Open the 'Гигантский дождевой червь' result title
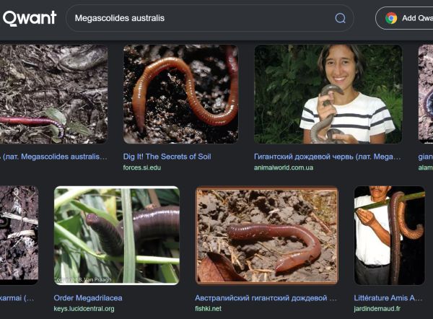433x319 pixels. pyautogui.click(x=327, y=156)
